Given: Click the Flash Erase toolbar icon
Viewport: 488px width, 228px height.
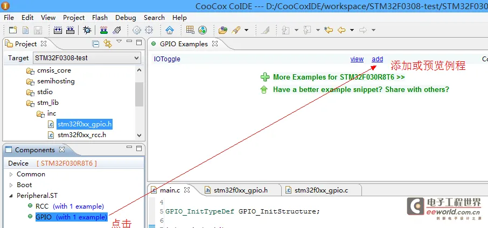Looking at the screenshot, I should (117, 30).
